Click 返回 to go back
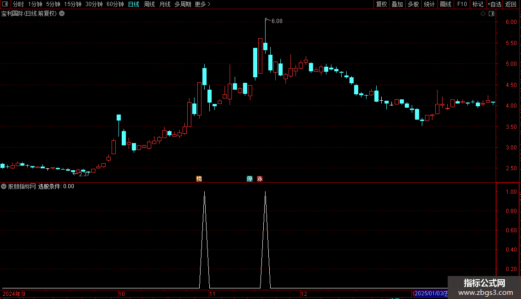The height and width of the screenshot is (299, 521). click(511, 4)
